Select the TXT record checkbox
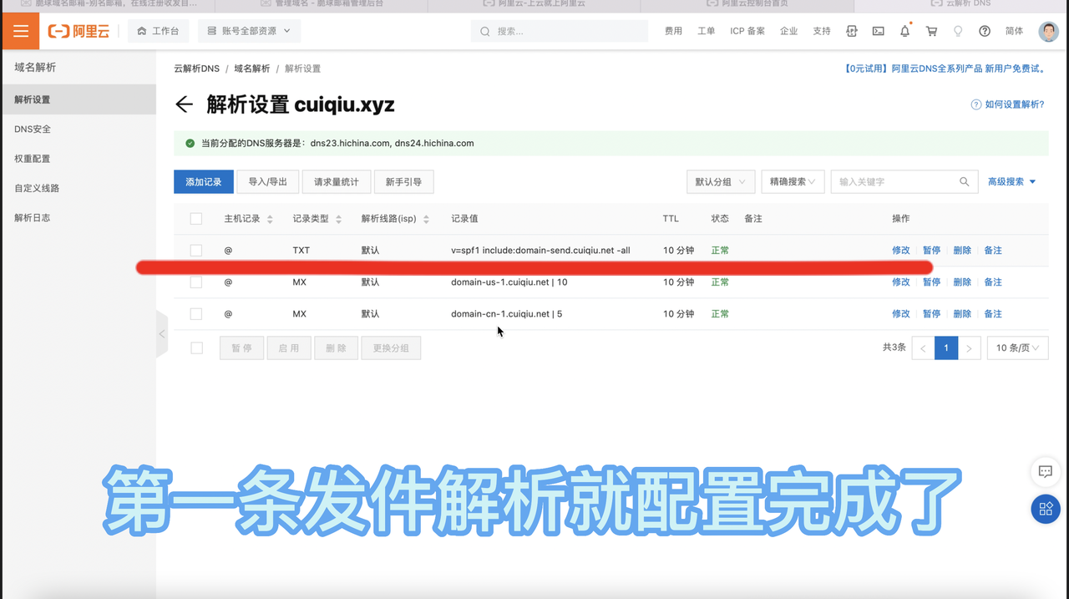This screenshot has width=1069, height=599. pos(196,251)
